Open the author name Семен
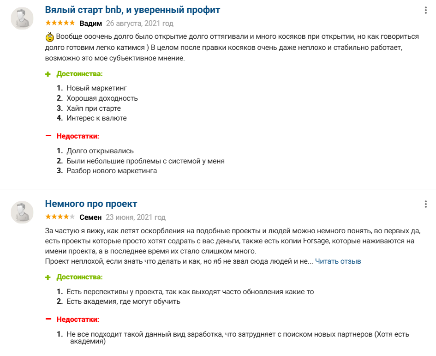 click(x=90, y=217)
